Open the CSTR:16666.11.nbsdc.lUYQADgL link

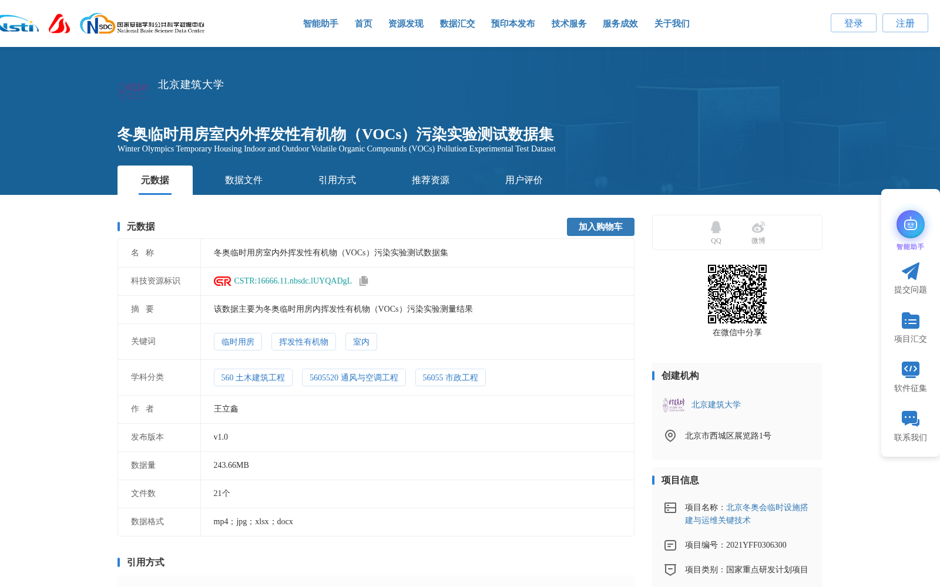tap(293, 281)
